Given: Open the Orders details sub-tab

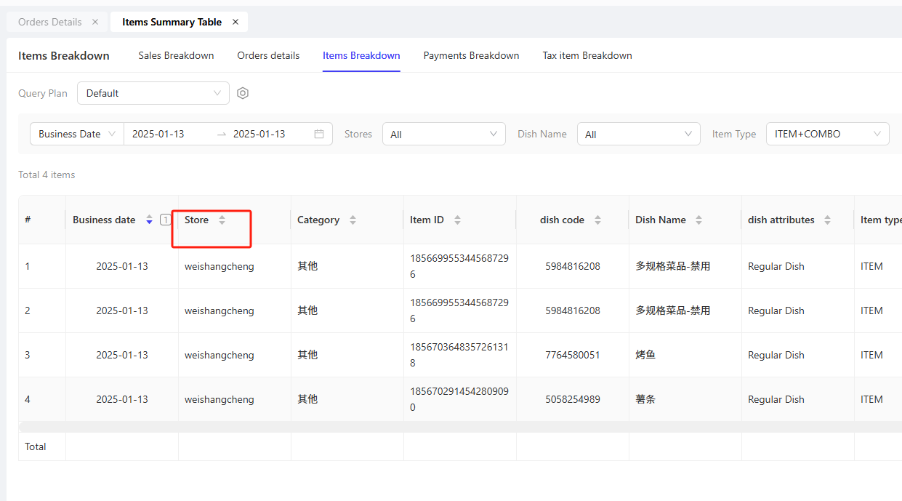Looking at the screenshot, I should (x=268, y=55).
